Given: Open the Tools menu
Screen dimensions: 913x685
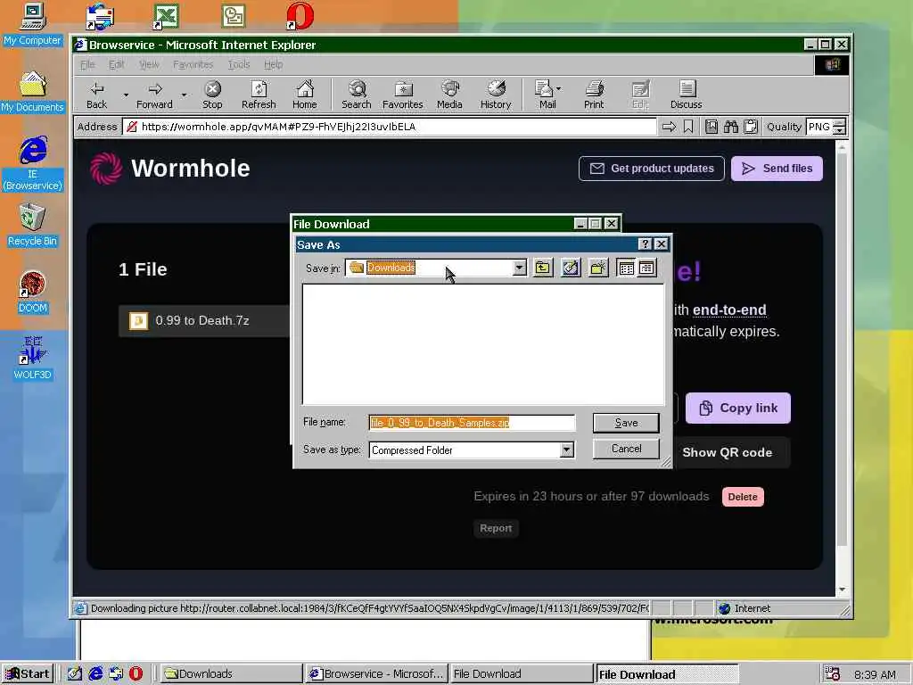Looking at the screenshot, I should pos(239,64).
